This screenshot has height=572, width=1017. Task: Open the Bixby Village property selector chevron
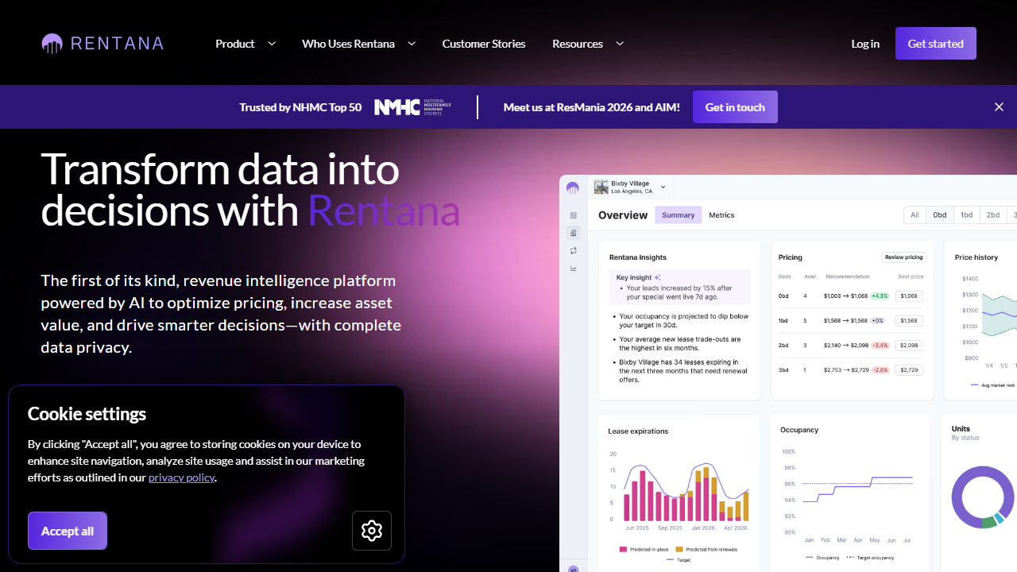coord(663,187)
